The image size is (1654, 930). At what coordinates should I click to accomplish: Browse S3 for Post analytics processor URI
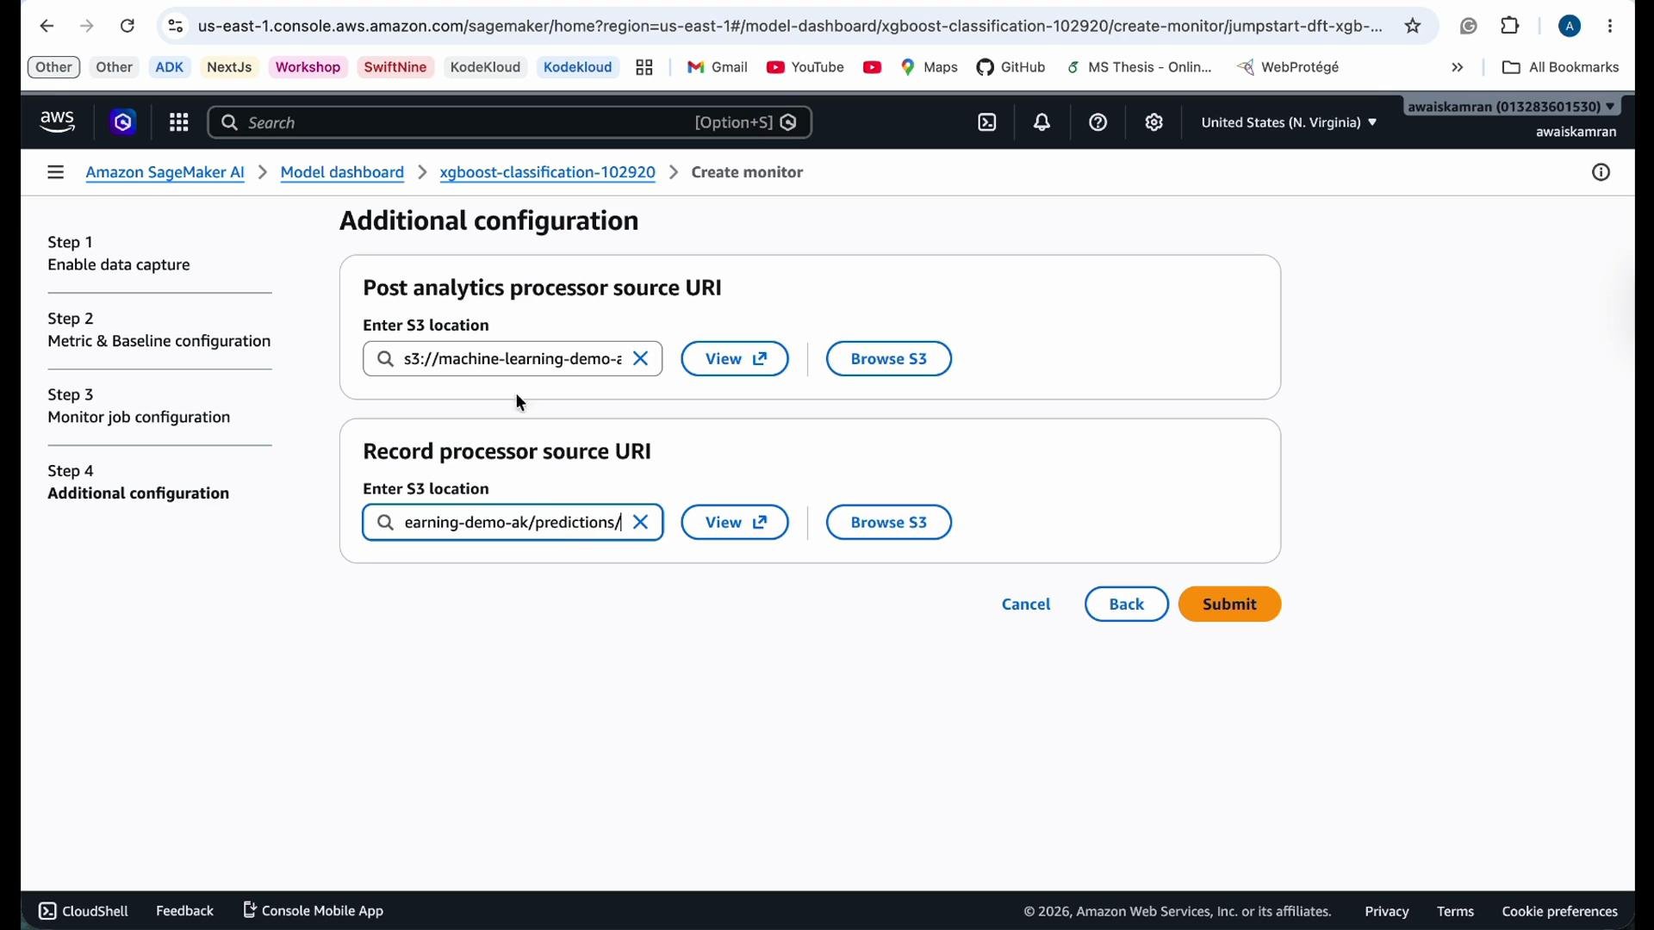tap(889, 359)
